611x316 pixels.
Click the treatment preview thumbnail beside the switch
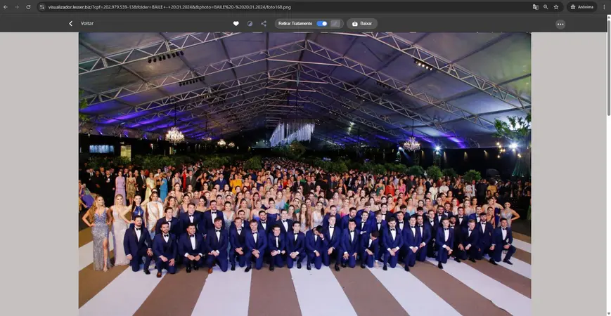coord(335,23)
